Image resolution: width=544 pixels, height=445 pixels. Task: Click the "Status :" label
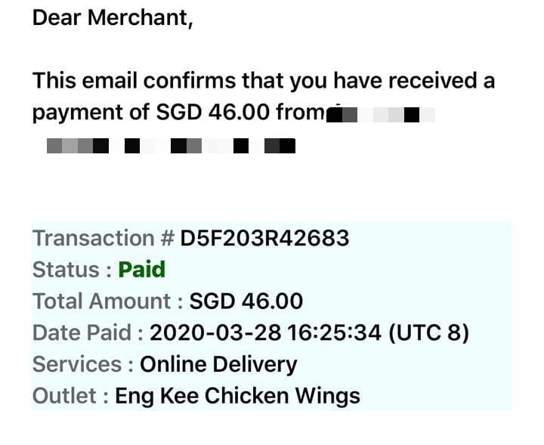point(73,270)
